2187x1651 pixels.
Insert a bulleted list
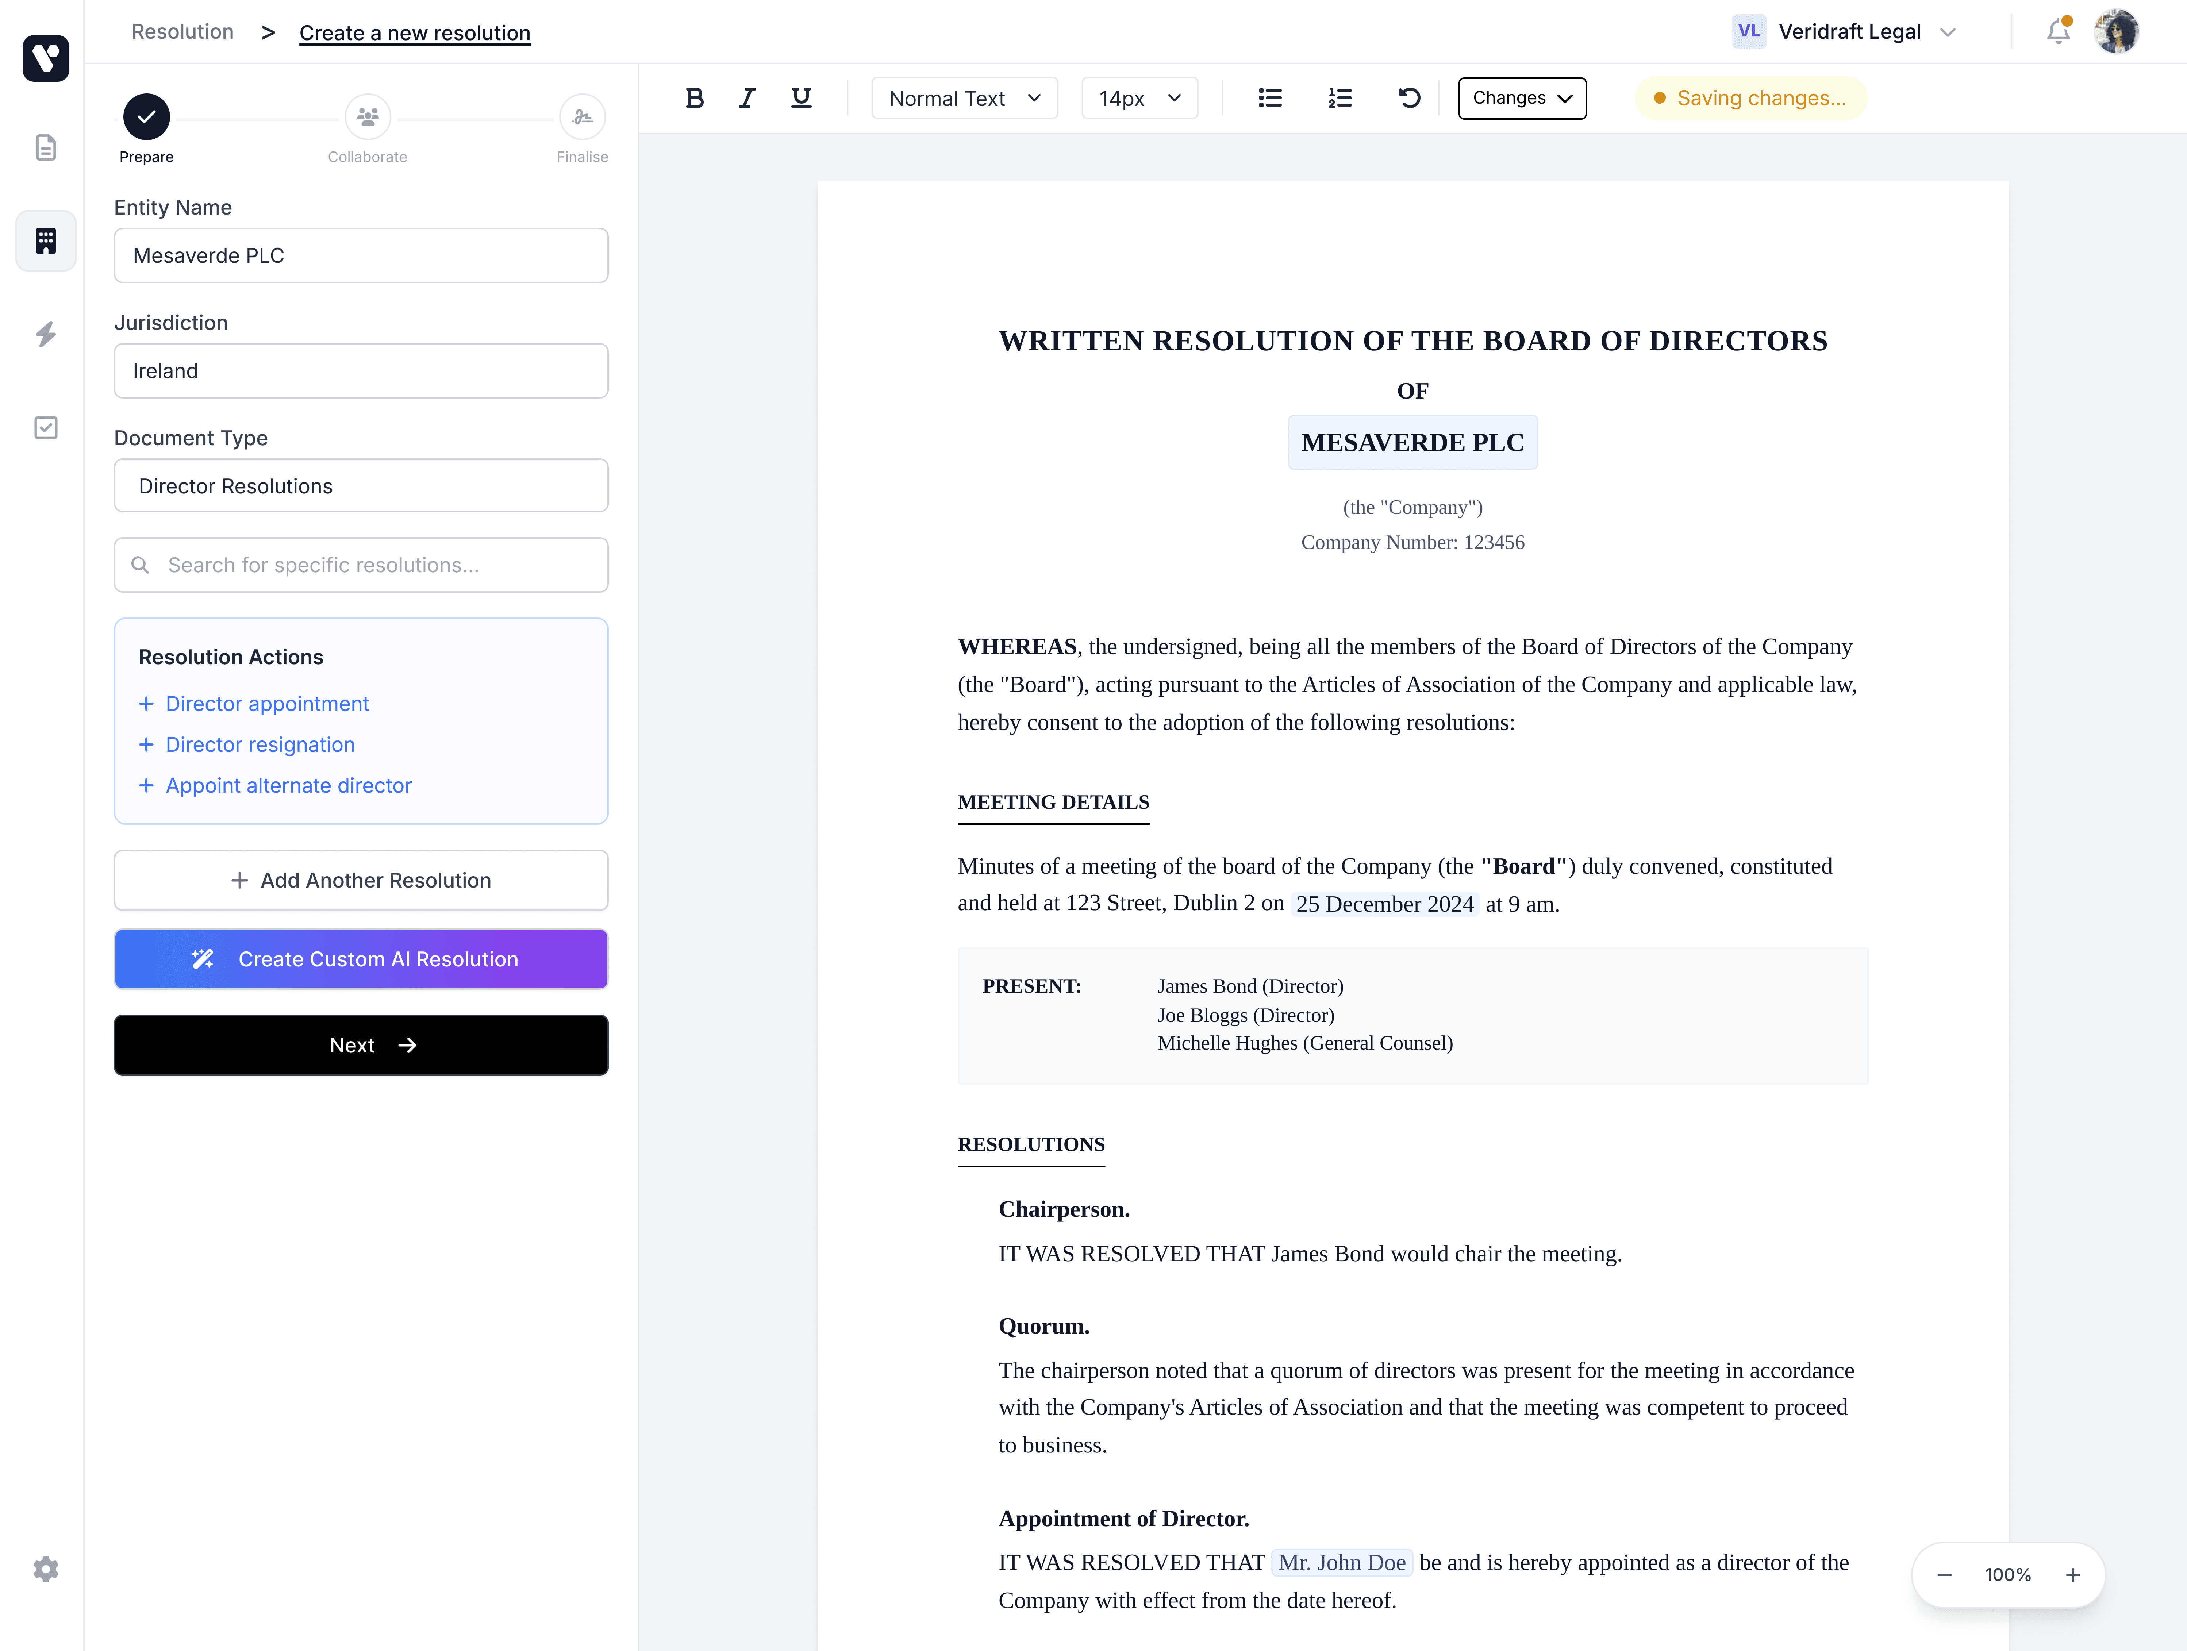pyautogui.click(x=1269, y=98)
